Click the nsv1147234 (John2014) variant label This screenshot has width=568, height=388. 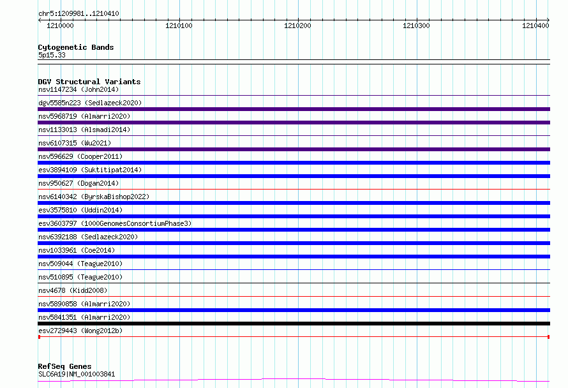point(78,89)
